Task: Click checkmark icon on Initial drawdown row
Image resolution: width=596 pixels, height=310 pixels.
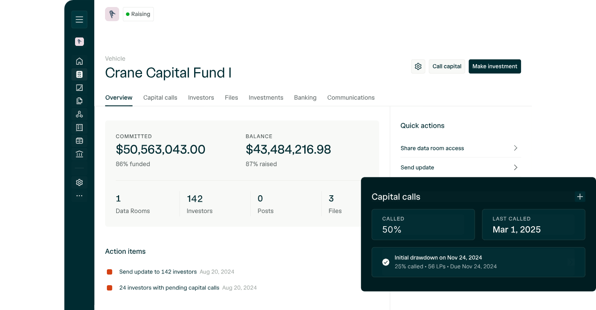Action: [386, 262]
